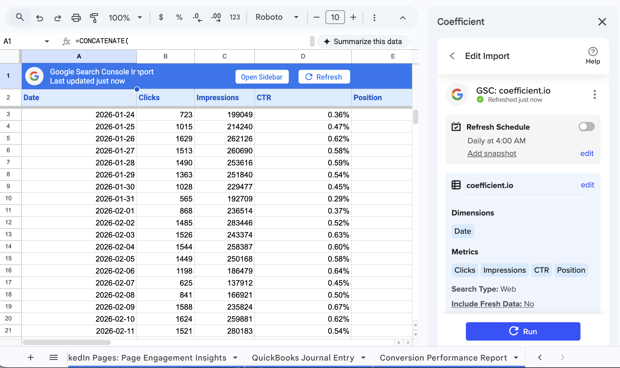Enable the Refresh Schedule toggle
The image size is (620, 368).
[586, 126]
